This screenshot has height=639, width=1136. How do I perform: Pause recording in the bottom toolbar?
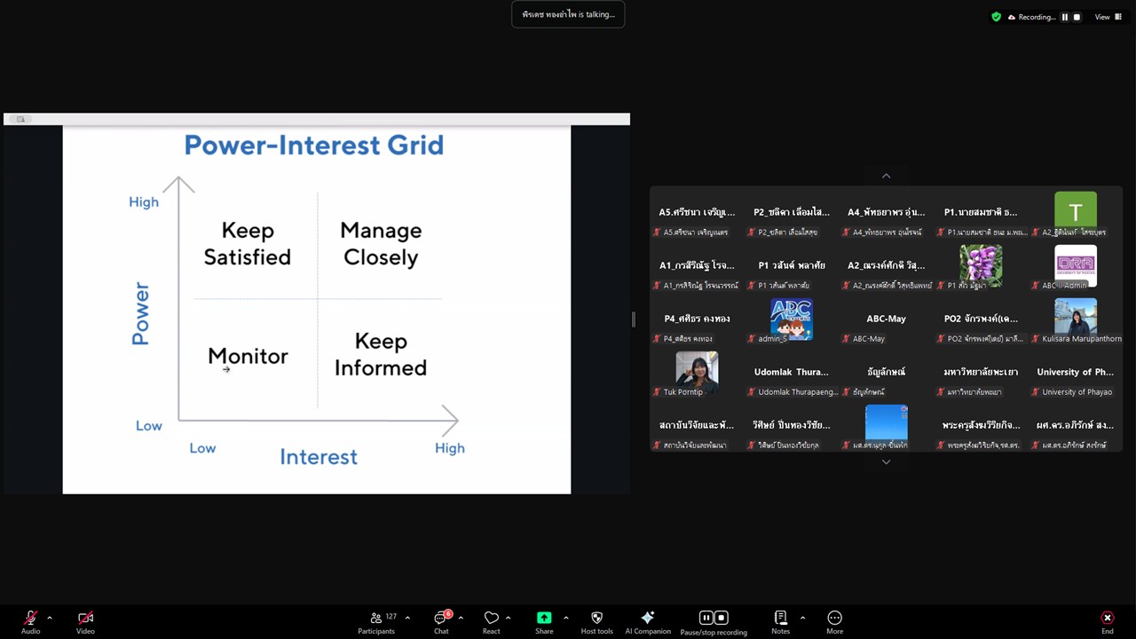click(x=706, y=618)
